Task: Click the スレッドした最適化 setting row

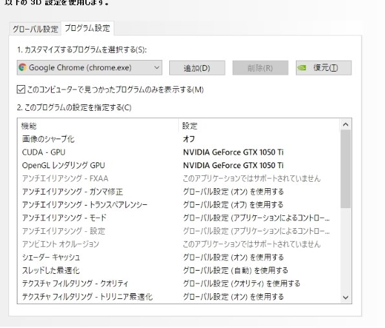Action: [x=178, y=271]
